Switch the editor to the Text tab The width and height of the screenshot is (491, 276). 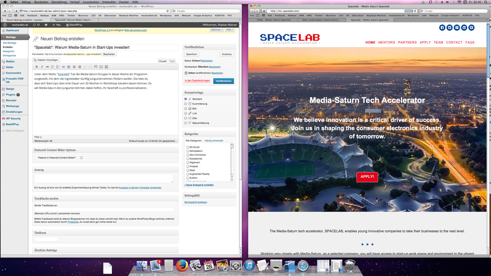coord(172,62)
